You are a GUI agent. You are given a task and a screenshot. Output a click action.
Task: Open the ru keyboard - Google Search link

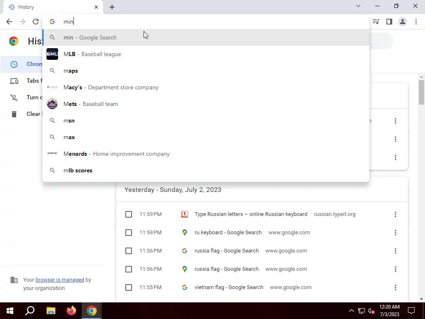(x=228, y=233)
